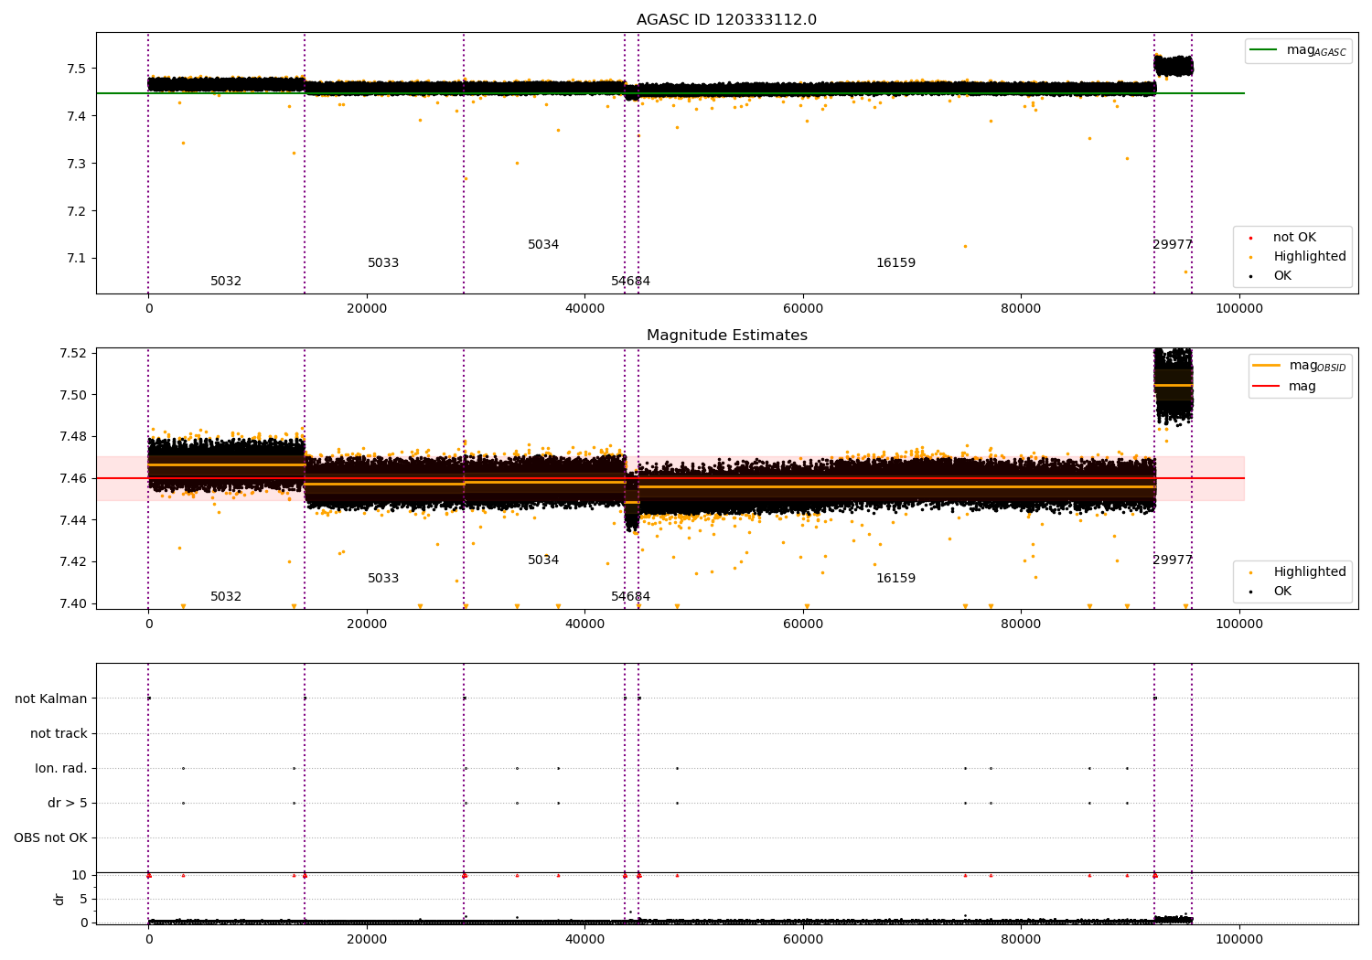Screen dimensions: 1372x960
Task: Click the 7.1 y-tick on AGASC plot
Action: [76, 259]
